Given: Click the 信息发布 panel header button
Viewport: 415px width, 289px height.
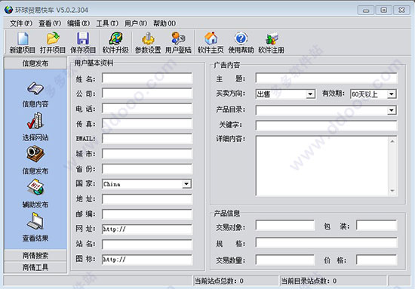Looking at the screenshot, I should coord(35,63).
